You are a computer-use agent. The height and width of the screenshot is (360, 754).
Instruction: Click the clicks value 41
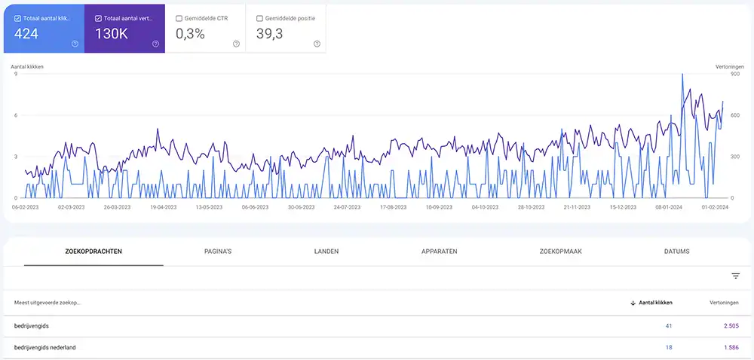(668, 326)
